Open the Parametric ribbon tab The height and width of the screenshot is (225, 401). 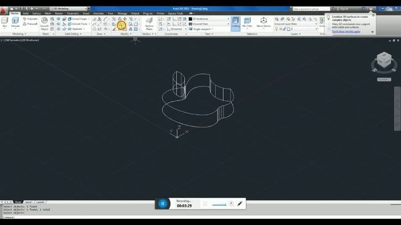click(73, 13)
